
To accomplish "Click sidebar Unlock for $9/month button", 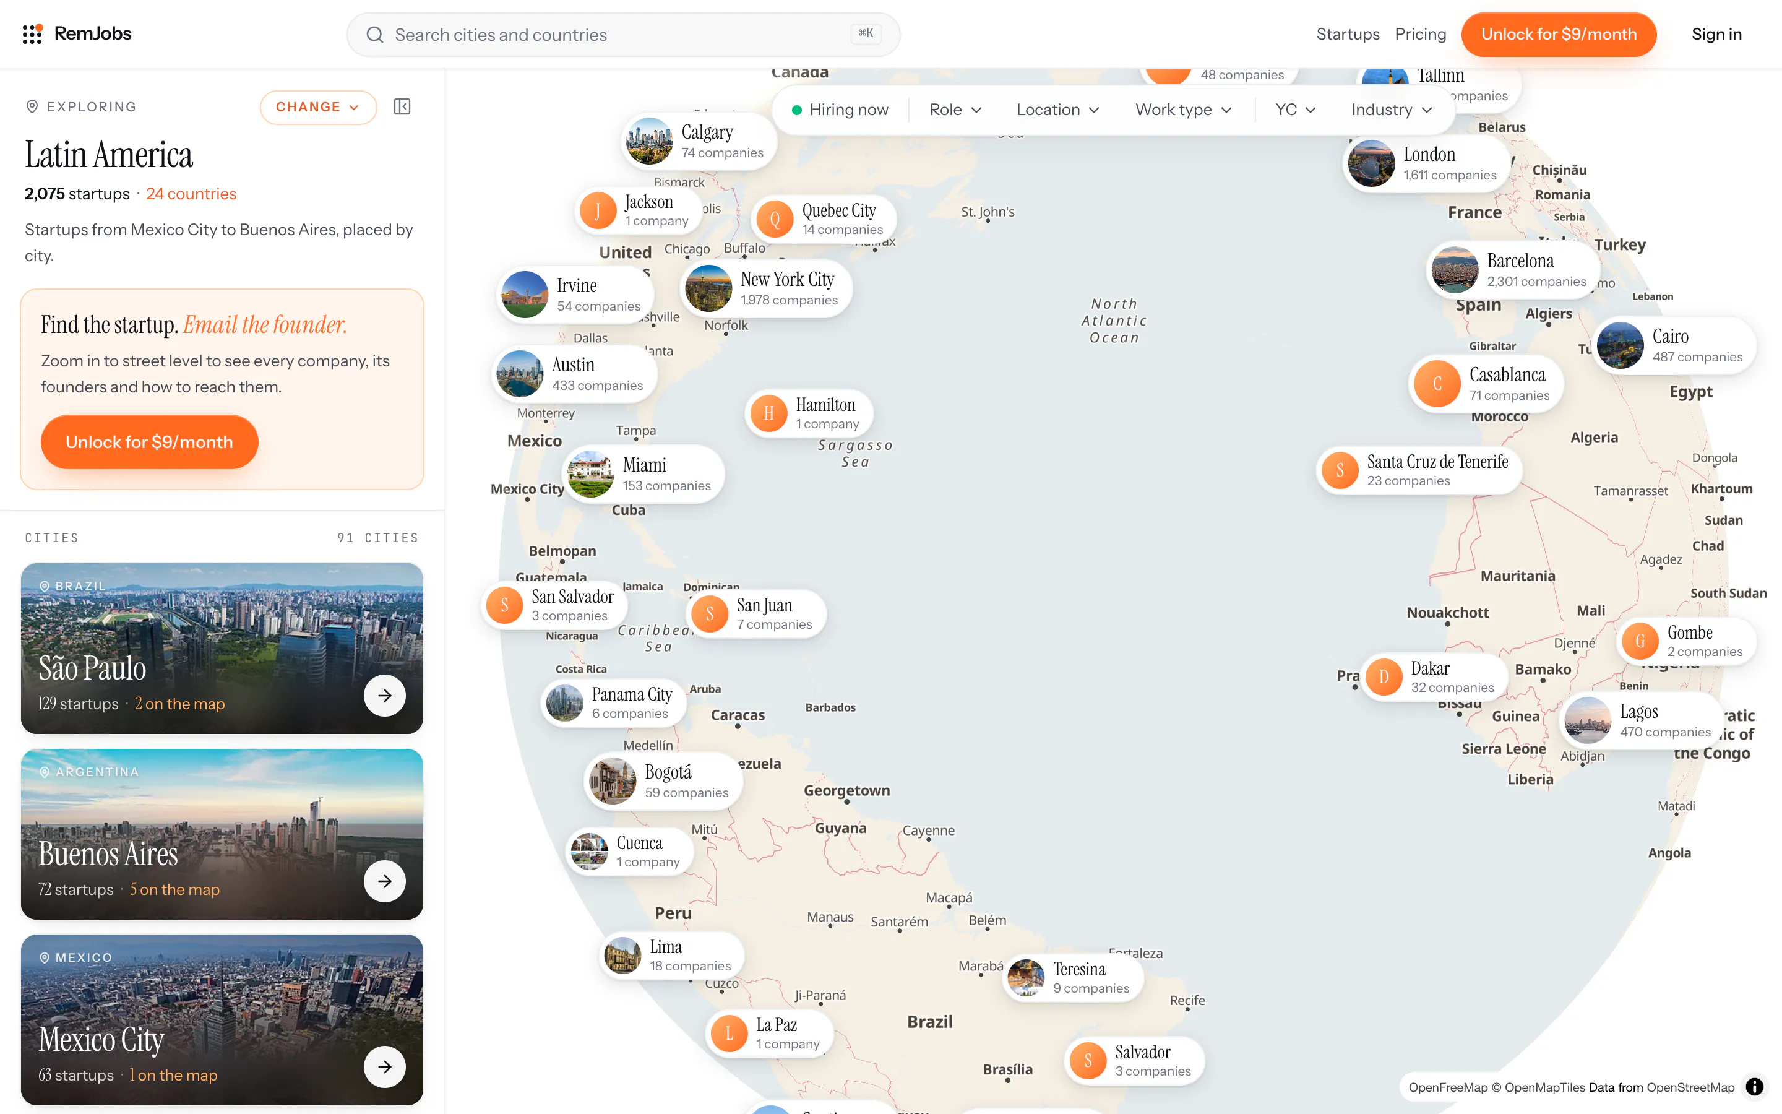I will [x=150, y=442].
